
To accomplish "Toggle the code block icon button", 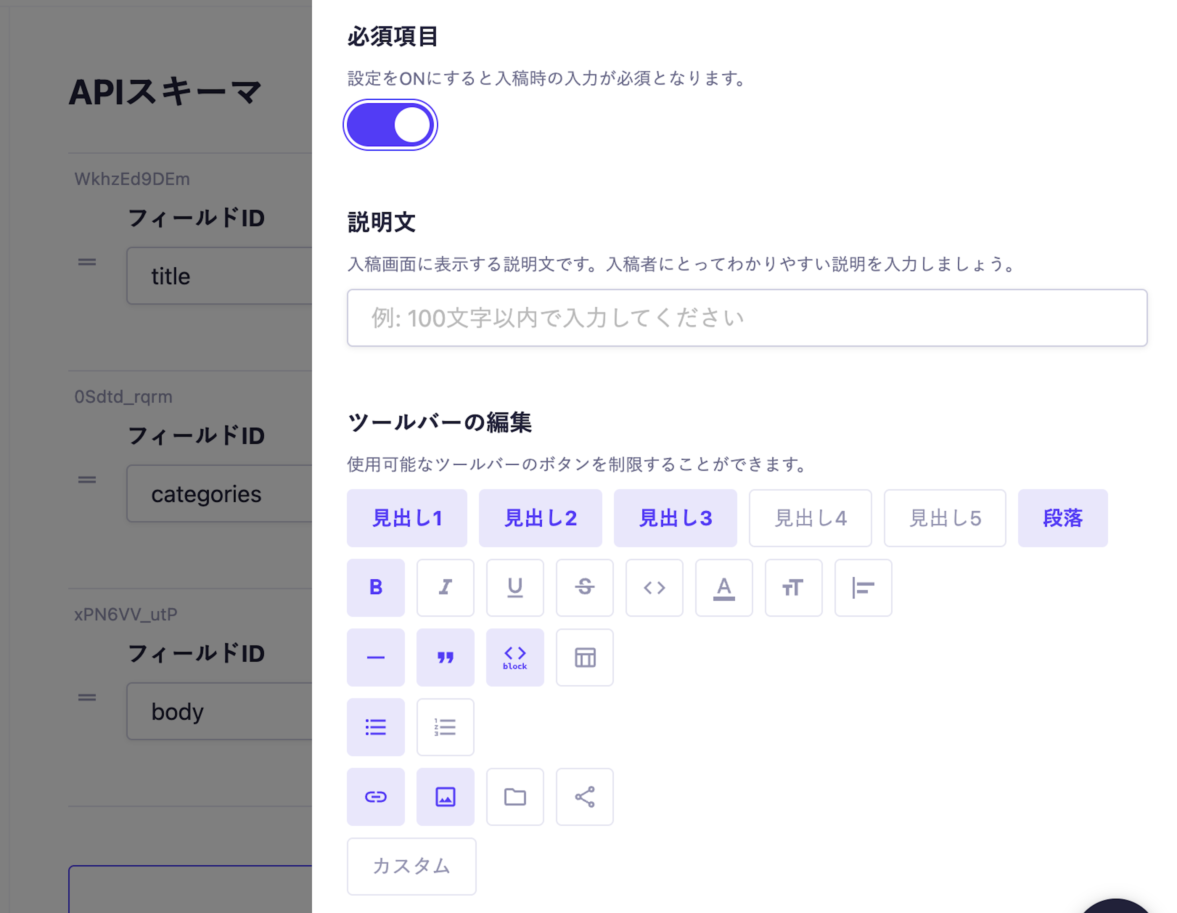I will click(x=515, y=657).
